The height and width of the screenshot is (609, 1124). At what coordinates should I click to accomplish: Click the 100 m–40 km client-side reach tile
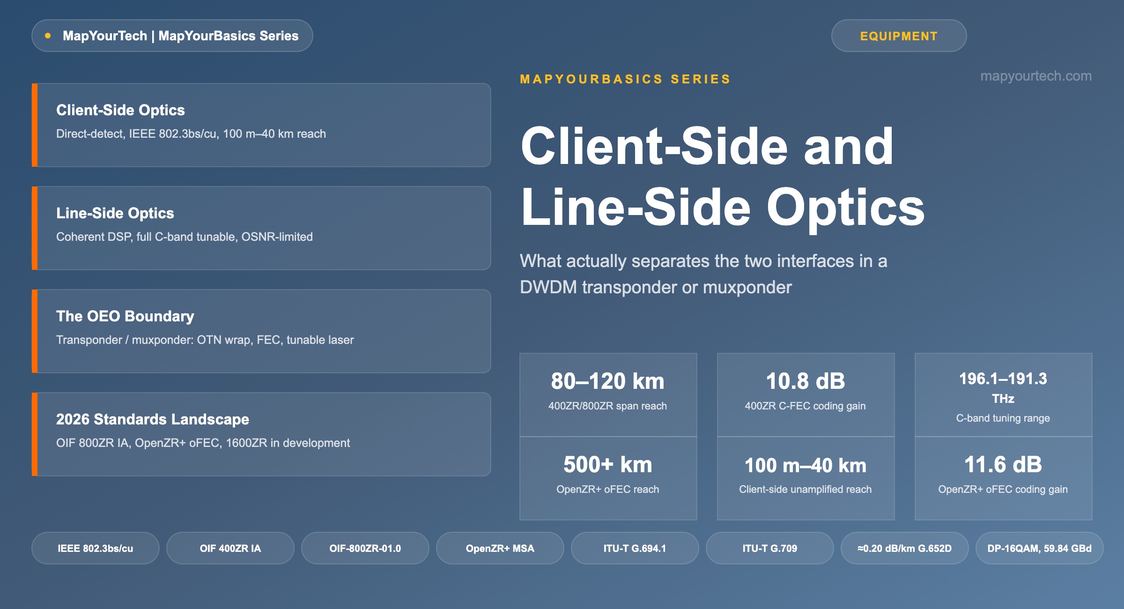(806, 478)
